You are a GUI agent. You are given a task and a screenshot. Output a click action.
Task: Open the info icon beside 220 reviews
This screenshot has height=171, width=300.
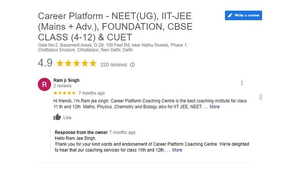(x=132, y=65)
